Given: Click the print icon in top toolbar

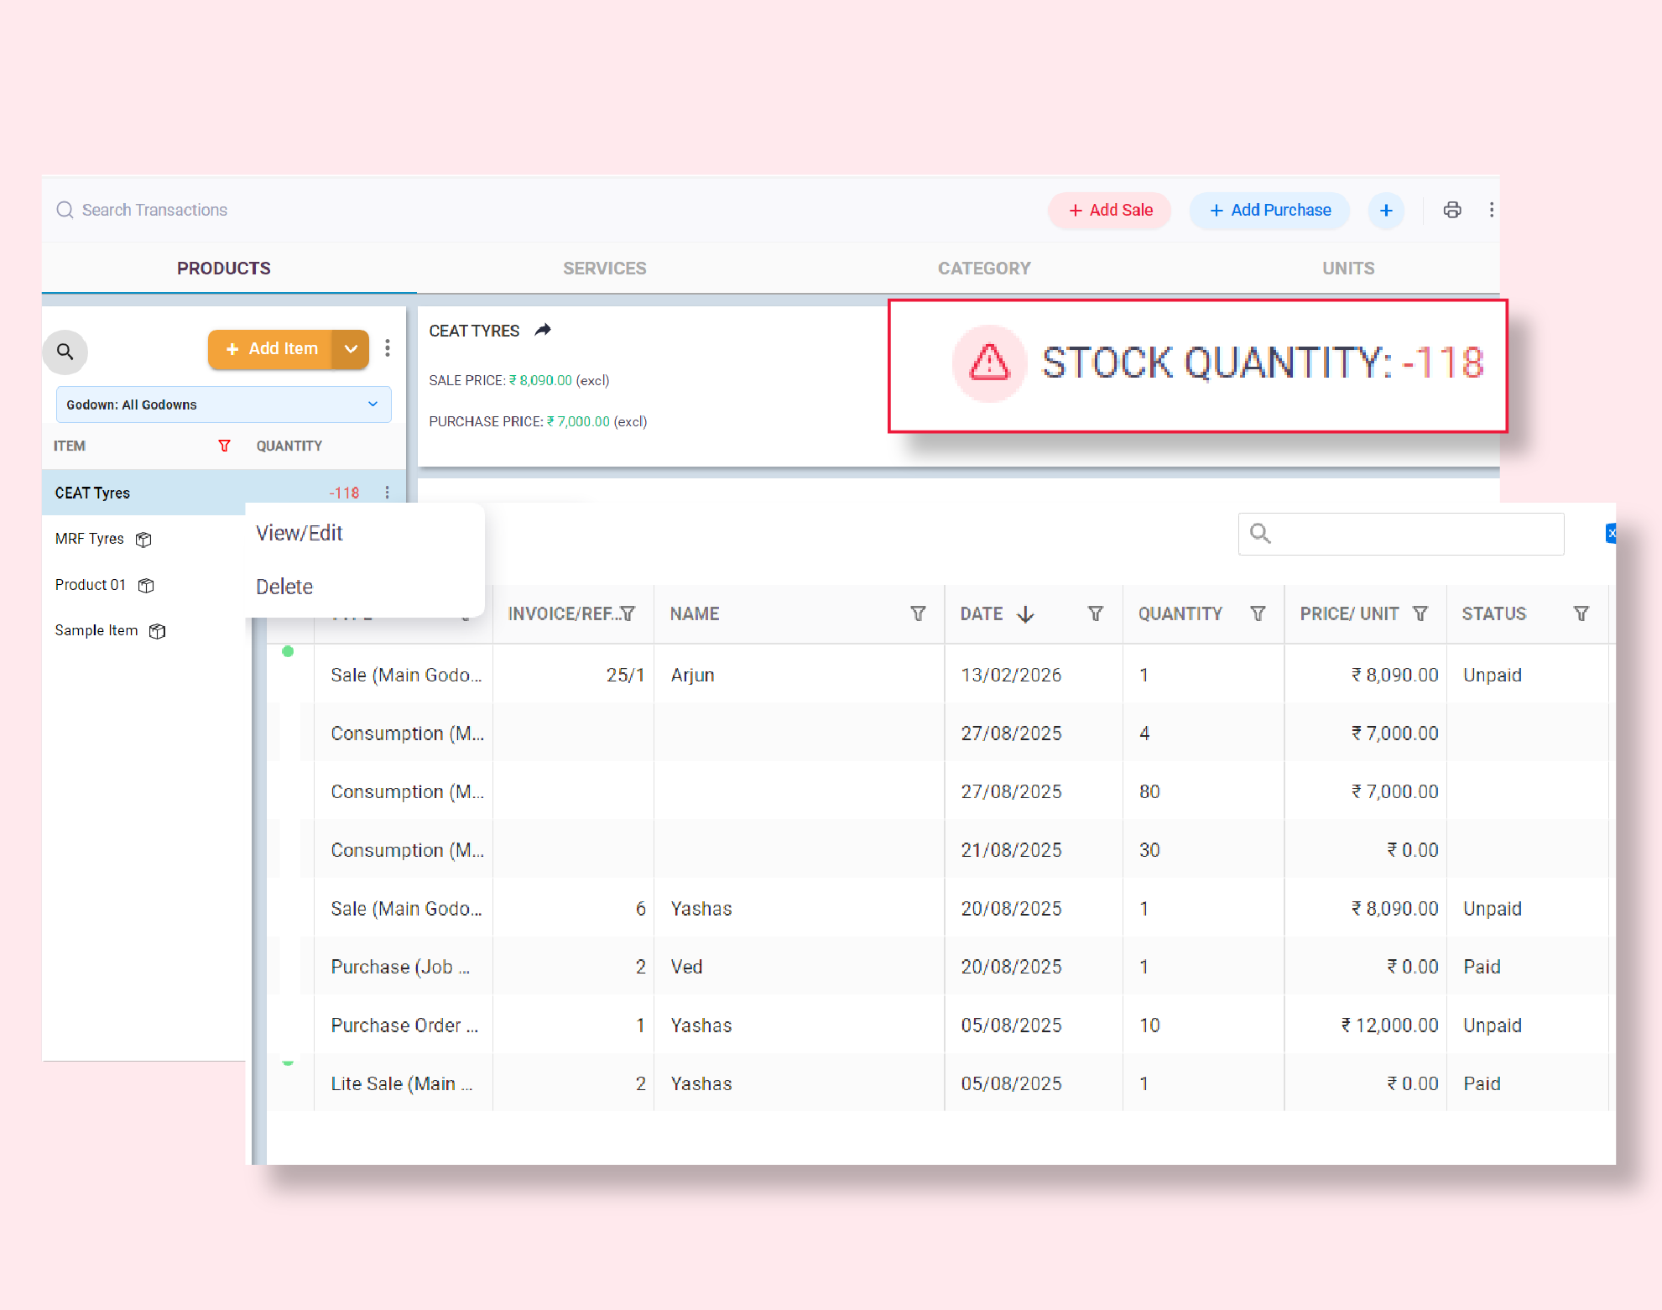Looking at the screenshot, I should (1452, 210).
